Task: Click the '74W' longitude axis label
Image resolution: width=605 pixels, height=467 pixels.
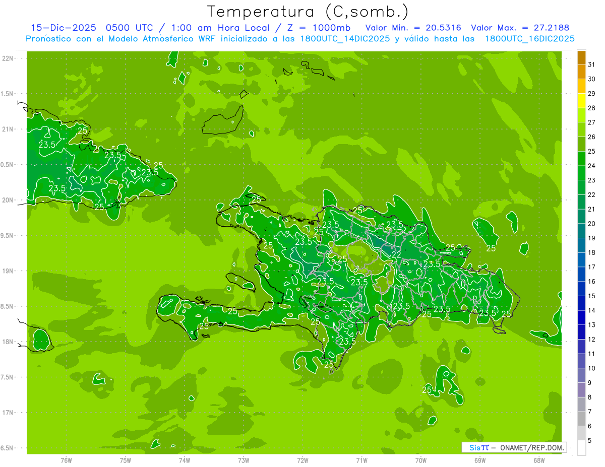Action: 185,460
